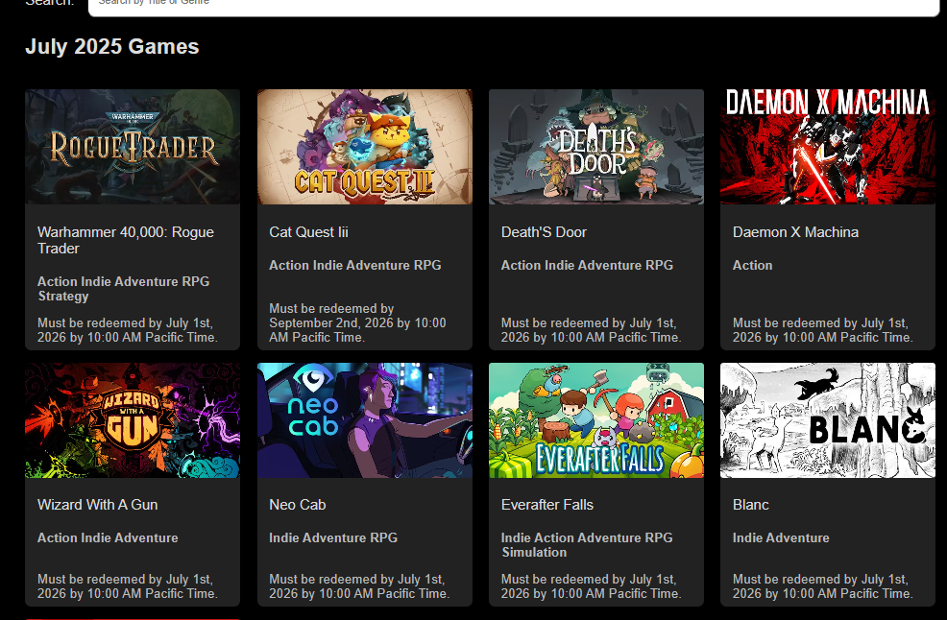Image resolution: width=947 pixels, height=620 pixels.
Task: Click Blanc's redemption deadline text
Action: pyautogui.click(x=822, y=586)
